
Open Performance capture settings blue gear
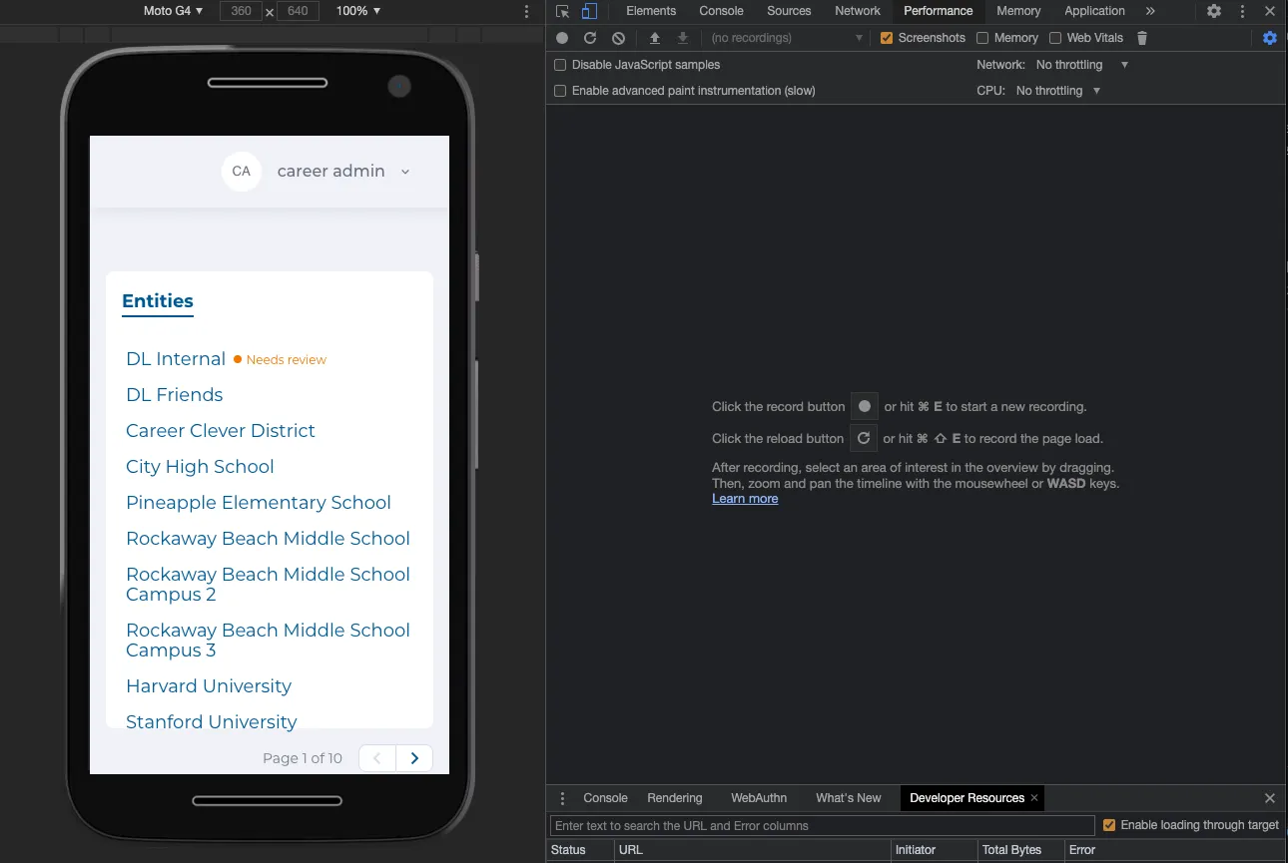tap(1269, 38)
